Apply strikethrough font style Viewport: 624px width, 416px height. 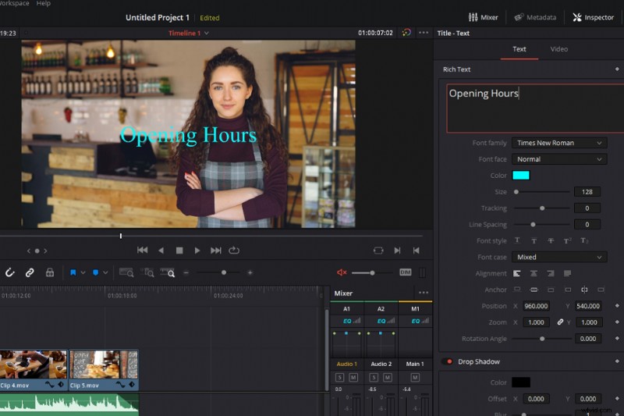(x=551, y=240)
